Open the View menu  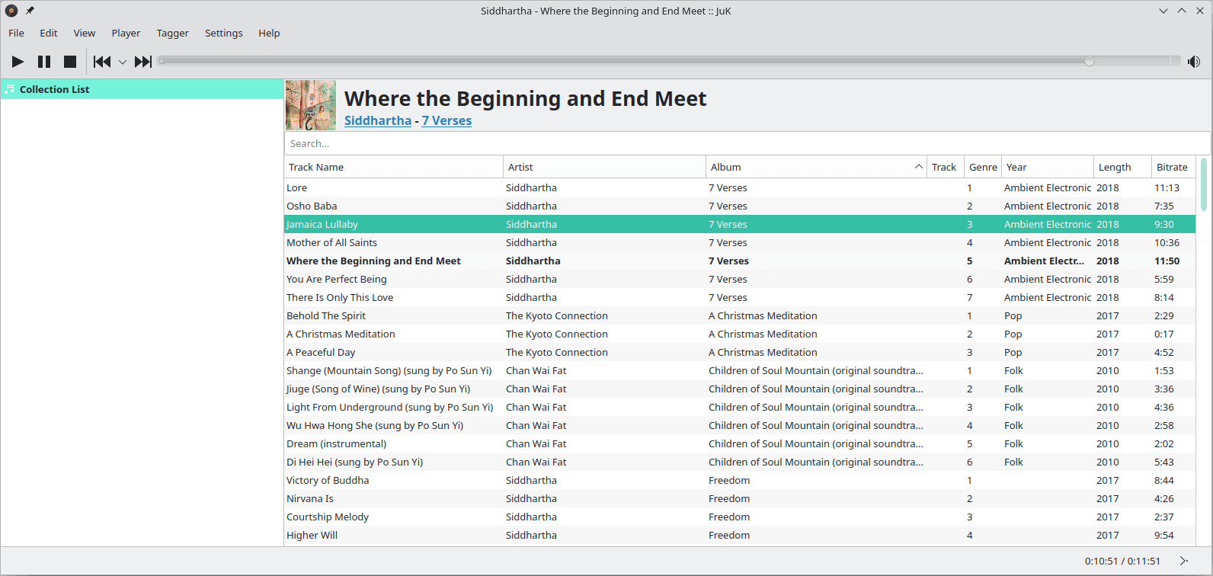click(85, 33)
